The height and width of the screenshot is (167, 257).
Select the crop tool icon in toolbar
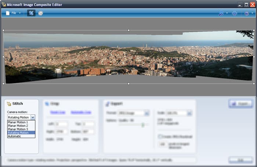[x=31, y=13]
